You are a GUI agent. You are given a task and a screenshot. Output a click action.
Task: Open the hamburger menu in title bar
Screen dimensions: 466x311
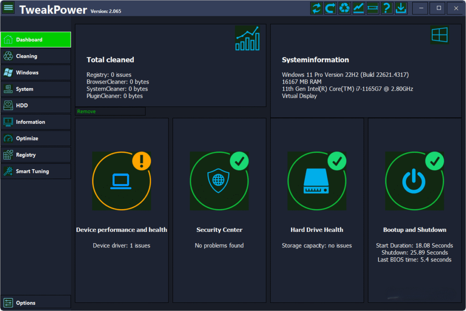tap(9, 8)
